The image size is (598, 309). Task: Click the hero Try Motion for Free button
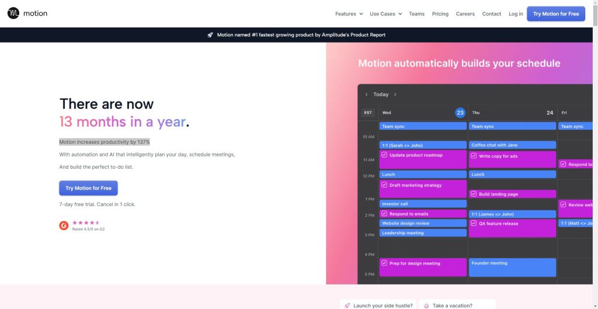pyautogui.click(x=88, y=188)
